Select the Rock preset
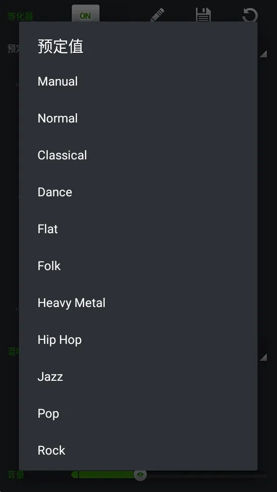This screenshot has height=492, width=277. (138, 450)
